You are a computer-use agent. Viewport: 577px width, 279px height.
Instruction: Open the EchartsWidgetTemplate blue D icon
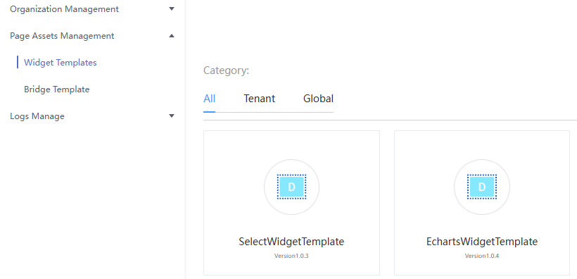pos(482,187)
